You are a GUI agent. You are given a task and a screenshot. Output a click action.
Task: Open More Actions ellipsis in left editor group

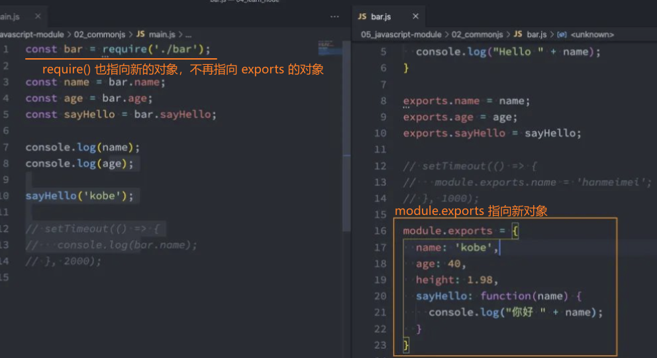click(x=334, y=16)
